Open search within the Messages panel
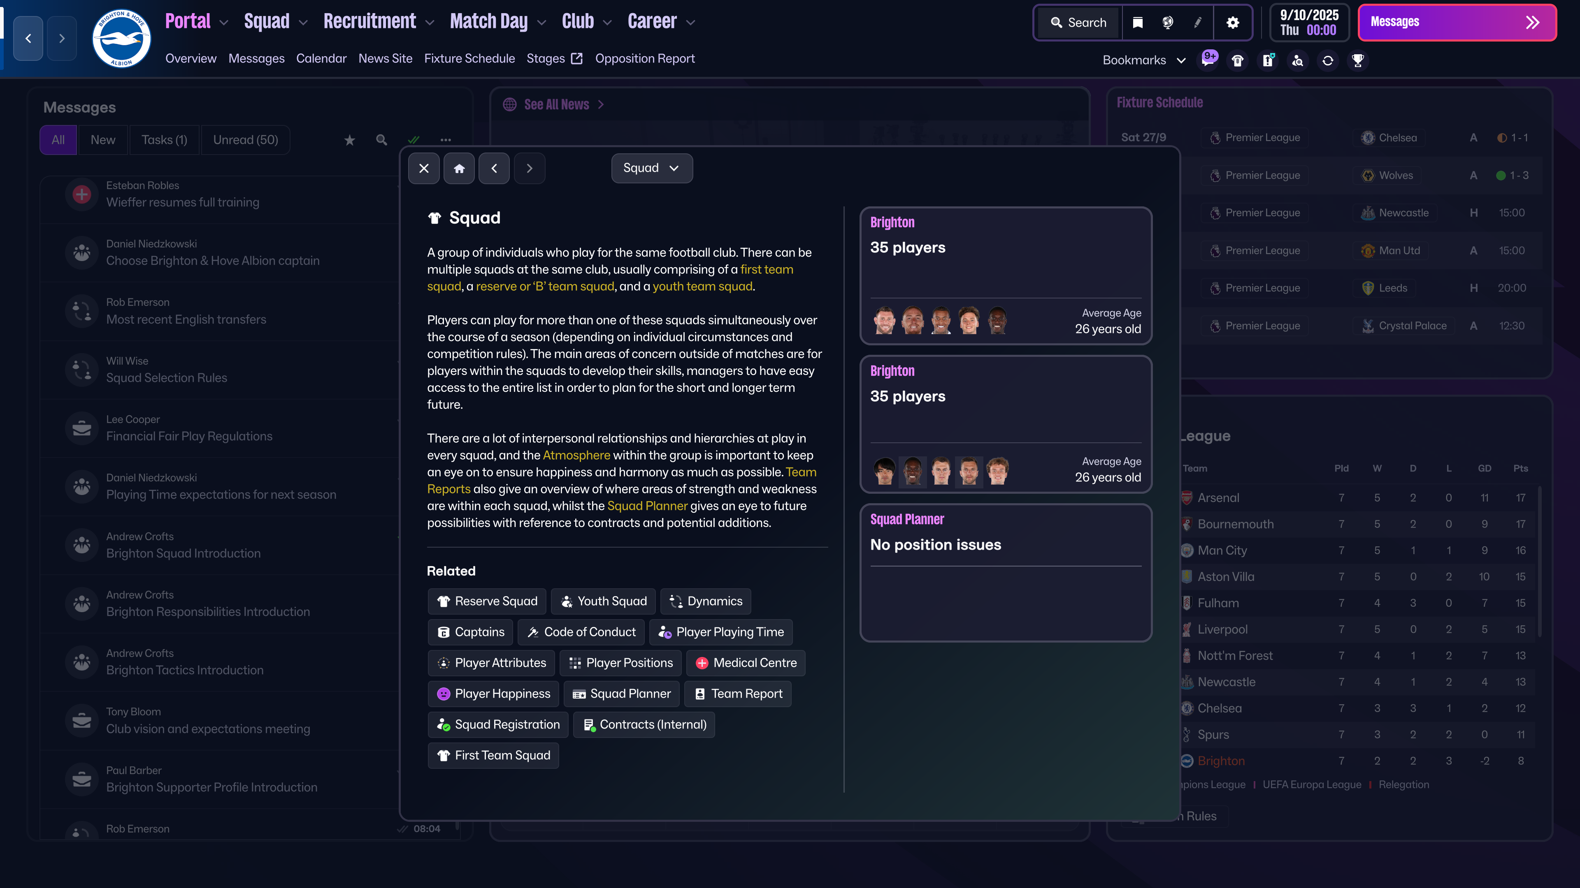1580x888 pixels. pos(381,140)
